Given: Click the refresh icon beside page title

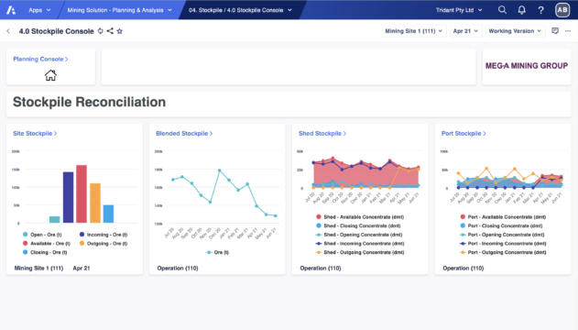Looking at the screenshot, I should [100, 31].
